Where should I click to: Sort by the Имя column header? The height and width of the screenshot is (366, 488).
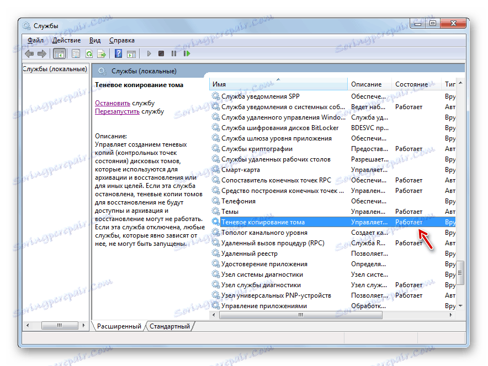click(x=278, y=84)
